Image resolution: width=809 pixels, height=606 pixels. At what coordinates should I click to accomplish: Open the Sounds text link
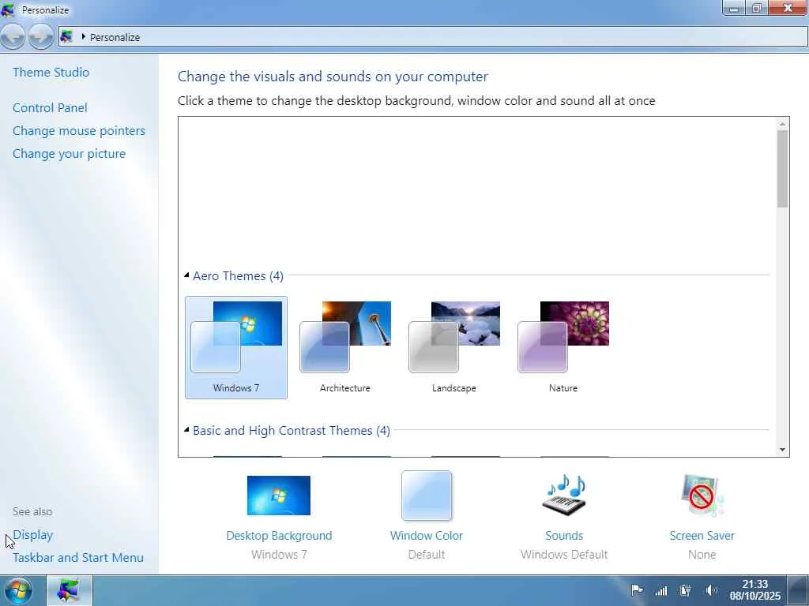(564, 536)
